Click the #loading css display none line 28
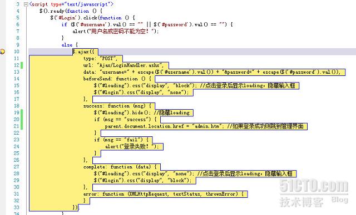356x215 pixels. click(x=193, y=173)
